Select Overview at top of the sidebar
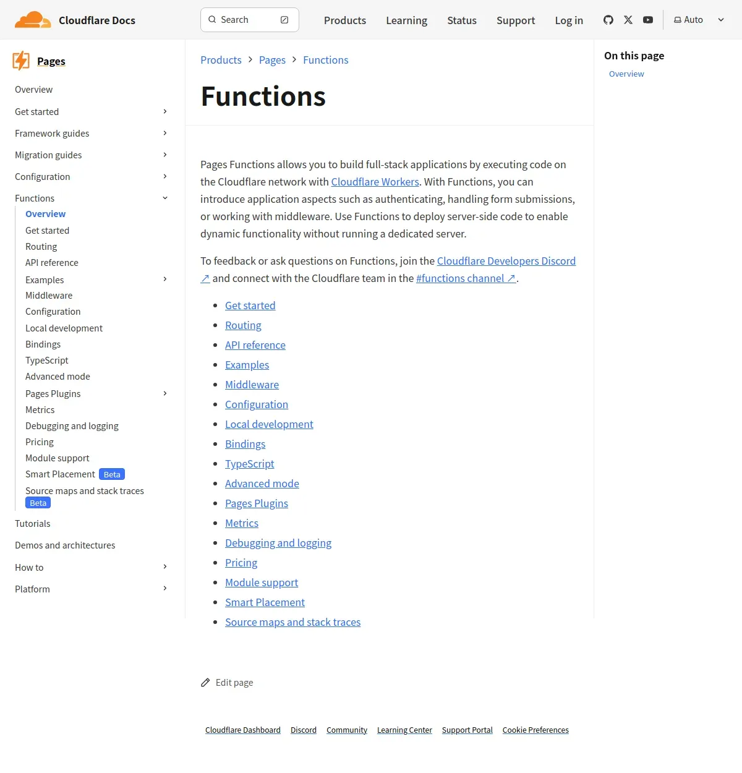The height and width of the screenshot is (773, 742). tap(33, 90)
